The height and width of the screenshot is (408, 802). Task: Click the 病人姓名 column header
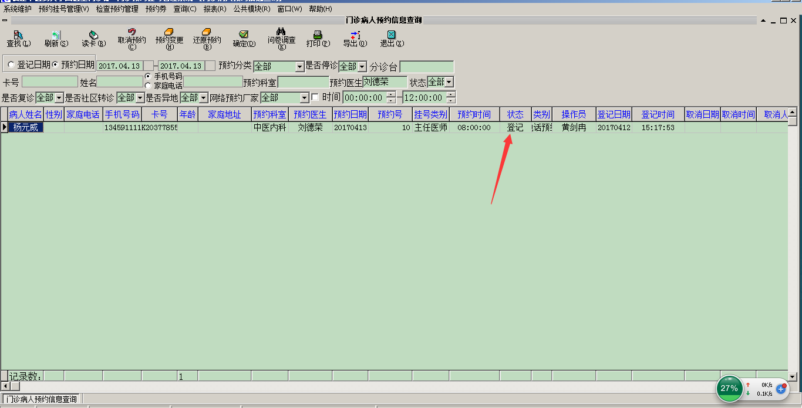[26, 114]
